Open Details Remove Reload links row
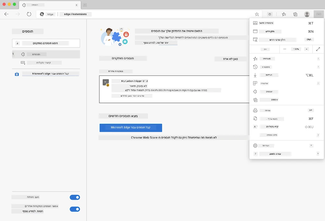Viewport: 325px width, 221px height. [132, 96]
